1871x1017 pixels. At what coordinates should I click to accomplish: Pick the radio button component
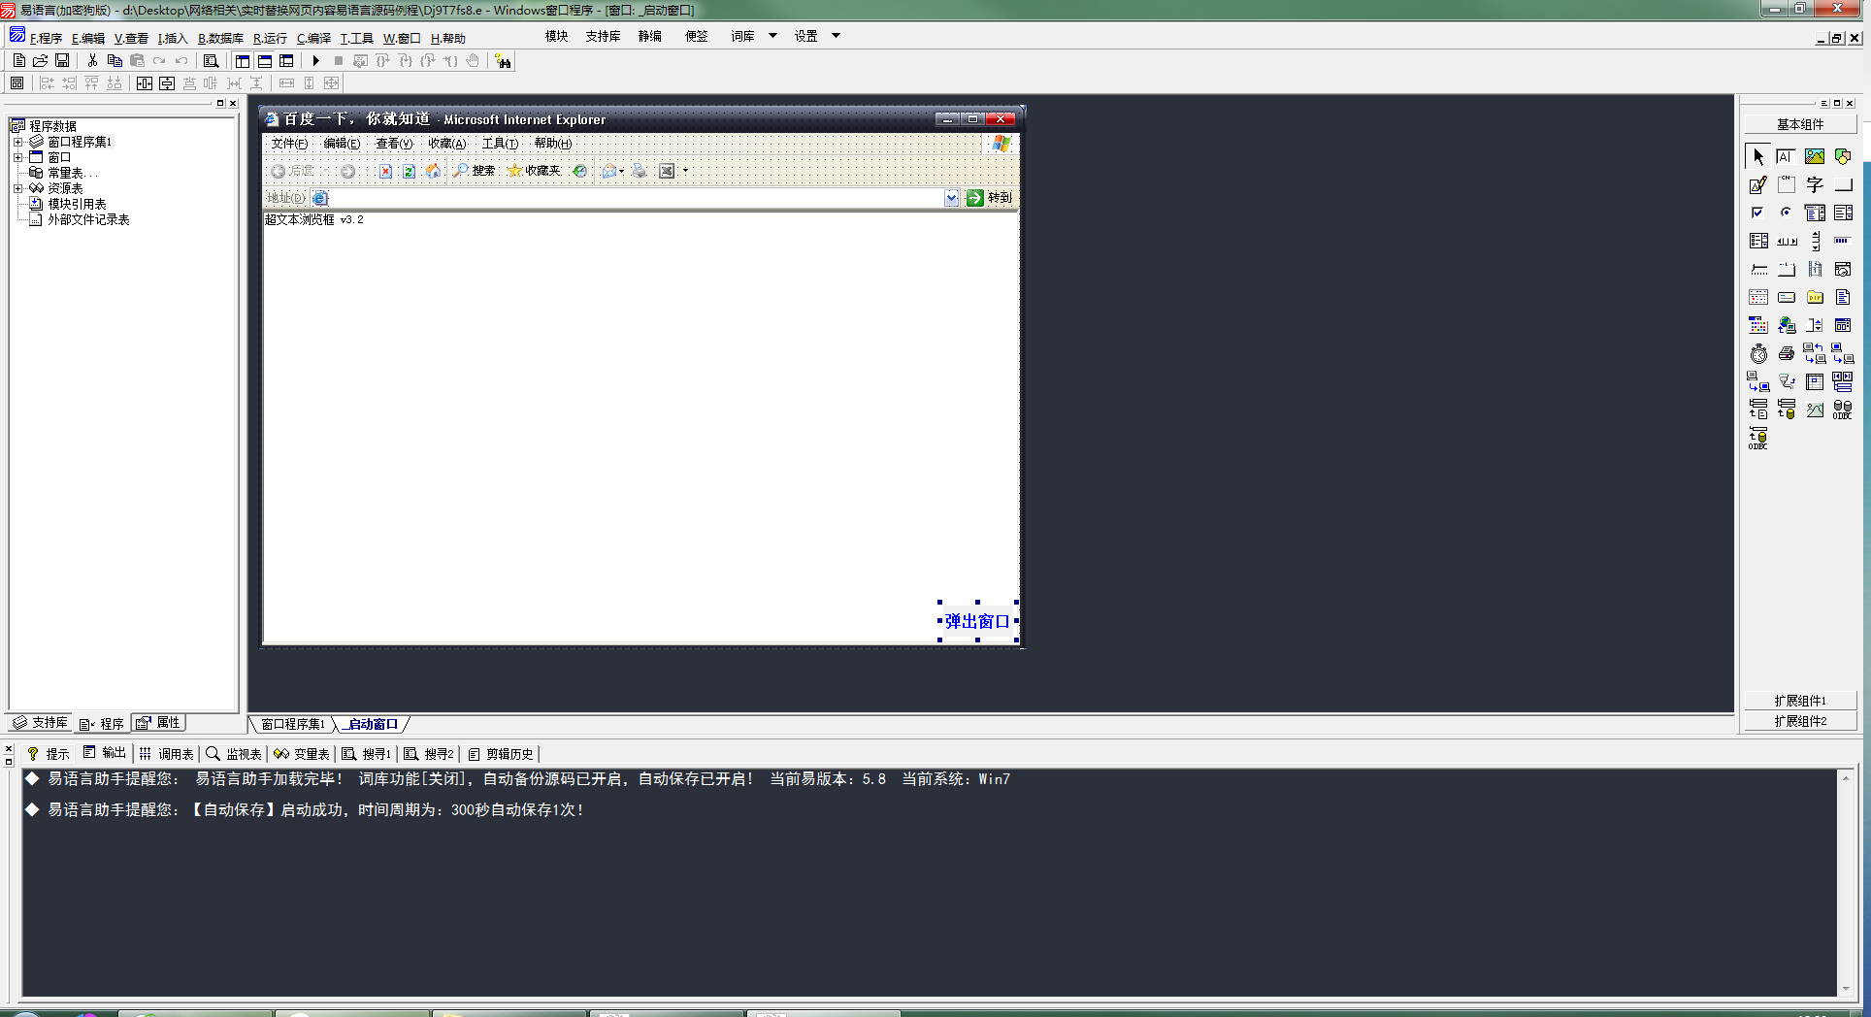point(1787,213)
